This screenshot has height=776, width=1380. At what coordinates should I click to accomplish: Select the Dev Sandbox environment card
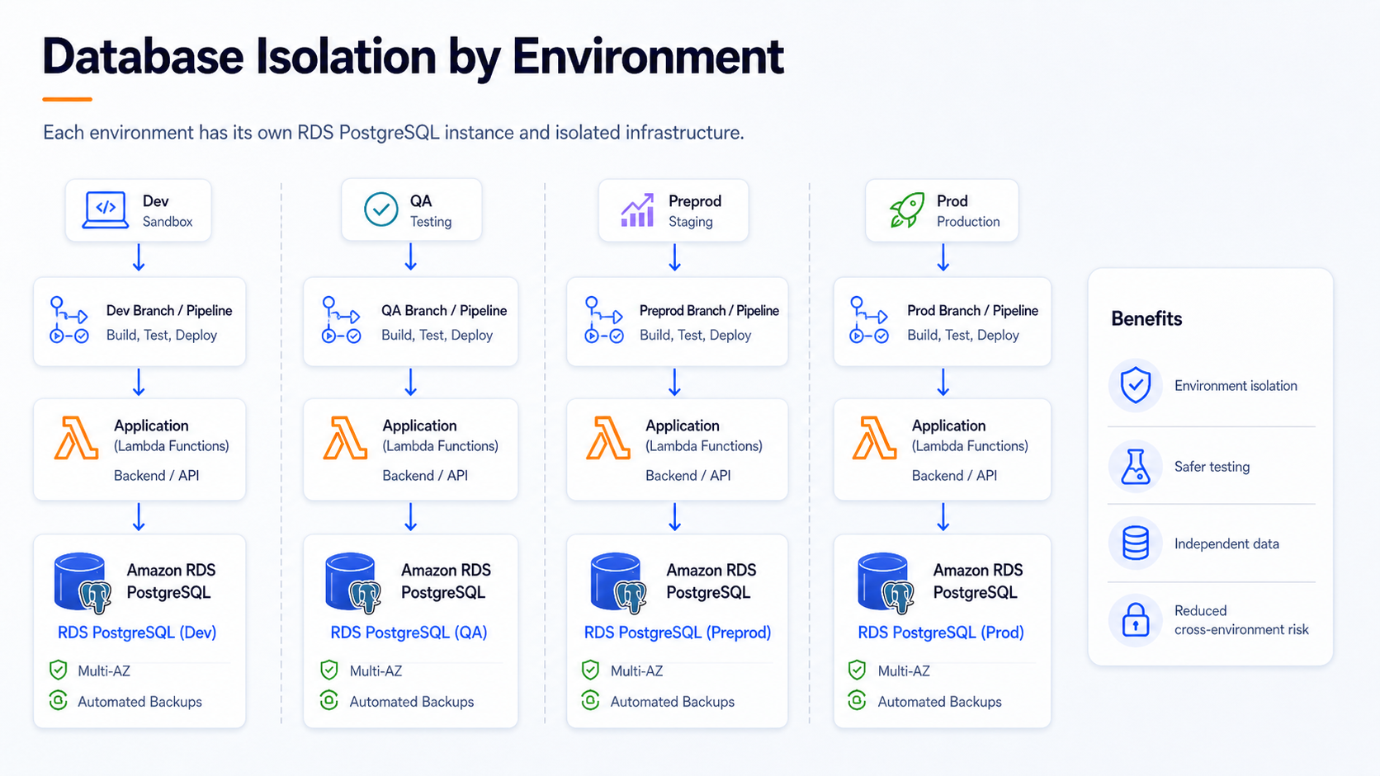139,210
